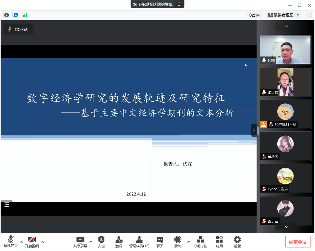Open the 安全 security options
This screenshot has height=251, width=315.
point(101,242)
